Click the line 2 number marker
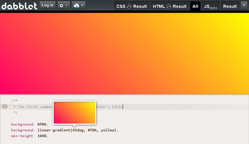The width and height of the screenshot is (249, 144). point(5,106)
